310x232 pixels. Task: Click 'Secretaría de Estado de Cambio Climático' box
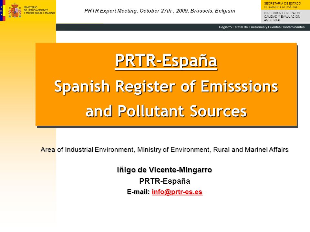point(285,5)
